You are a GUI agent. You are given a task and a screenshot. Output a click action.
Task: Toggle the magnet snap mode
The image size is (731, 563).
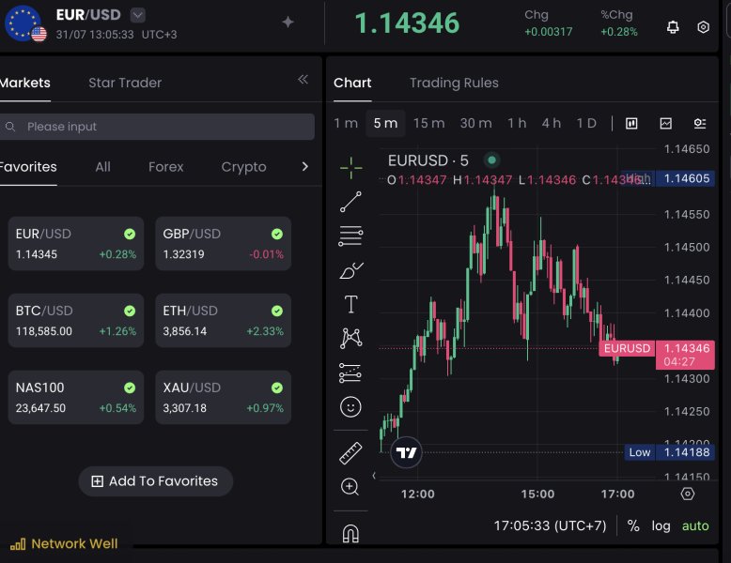(350, 534)
